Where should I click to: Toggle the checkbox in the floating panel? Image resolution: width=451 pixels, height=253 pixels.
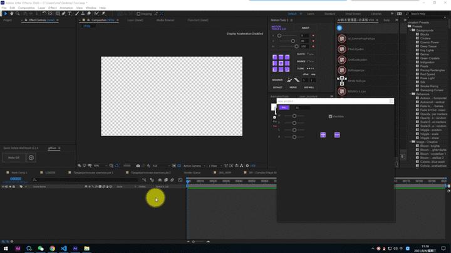coord(331,116)
